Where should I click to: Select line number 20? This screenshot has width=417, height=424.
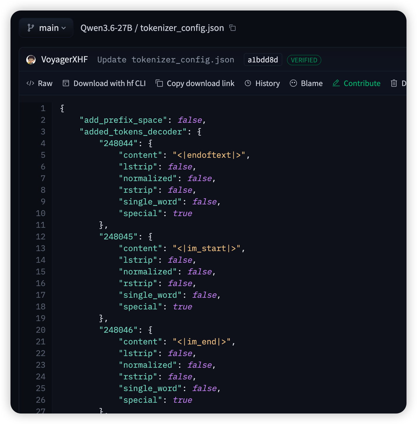(x=41, y=330)
